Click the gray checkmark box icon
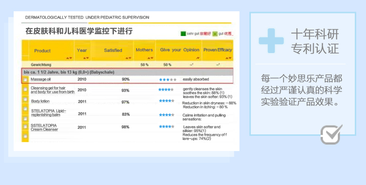 tap(331, 135)
